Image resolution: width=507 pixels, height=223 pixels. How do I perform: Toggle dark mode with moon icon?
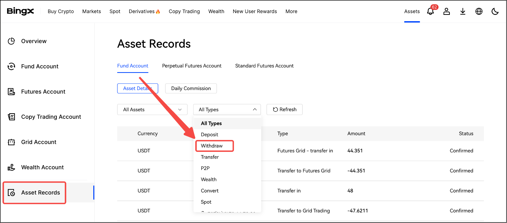[x=495, y=11]
